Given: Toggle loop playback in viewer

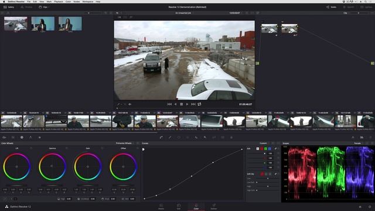Looking at the screenshot, I should (x=199, y=104).
